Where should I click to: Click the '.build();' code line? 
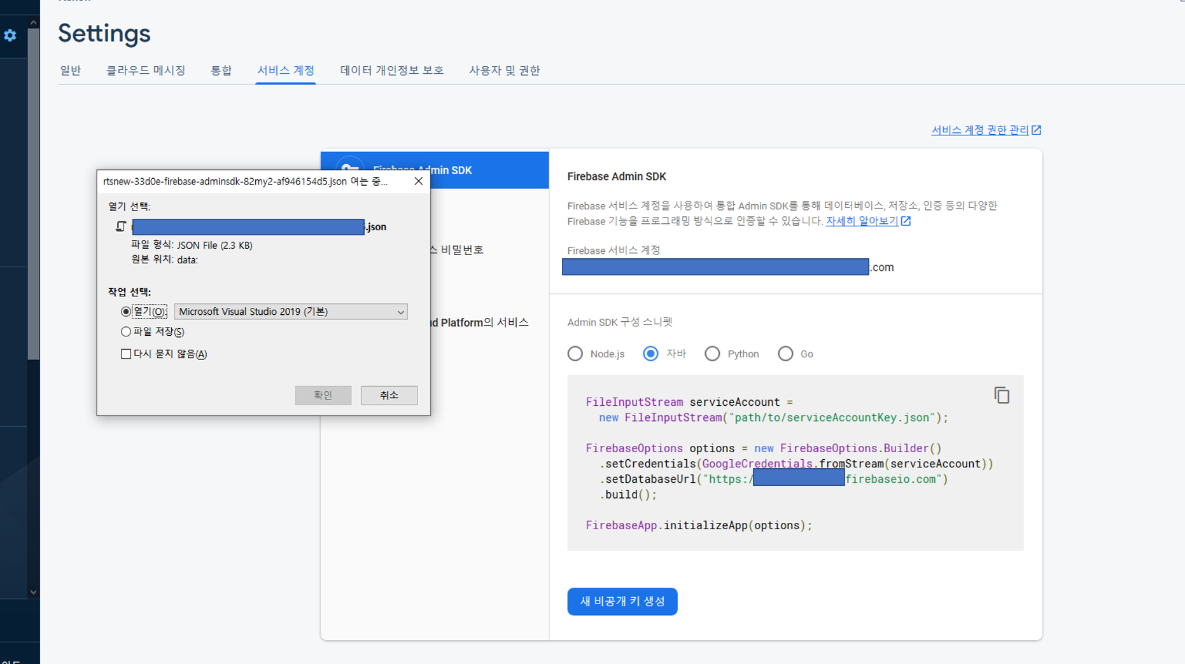click(x=628, y=495)
